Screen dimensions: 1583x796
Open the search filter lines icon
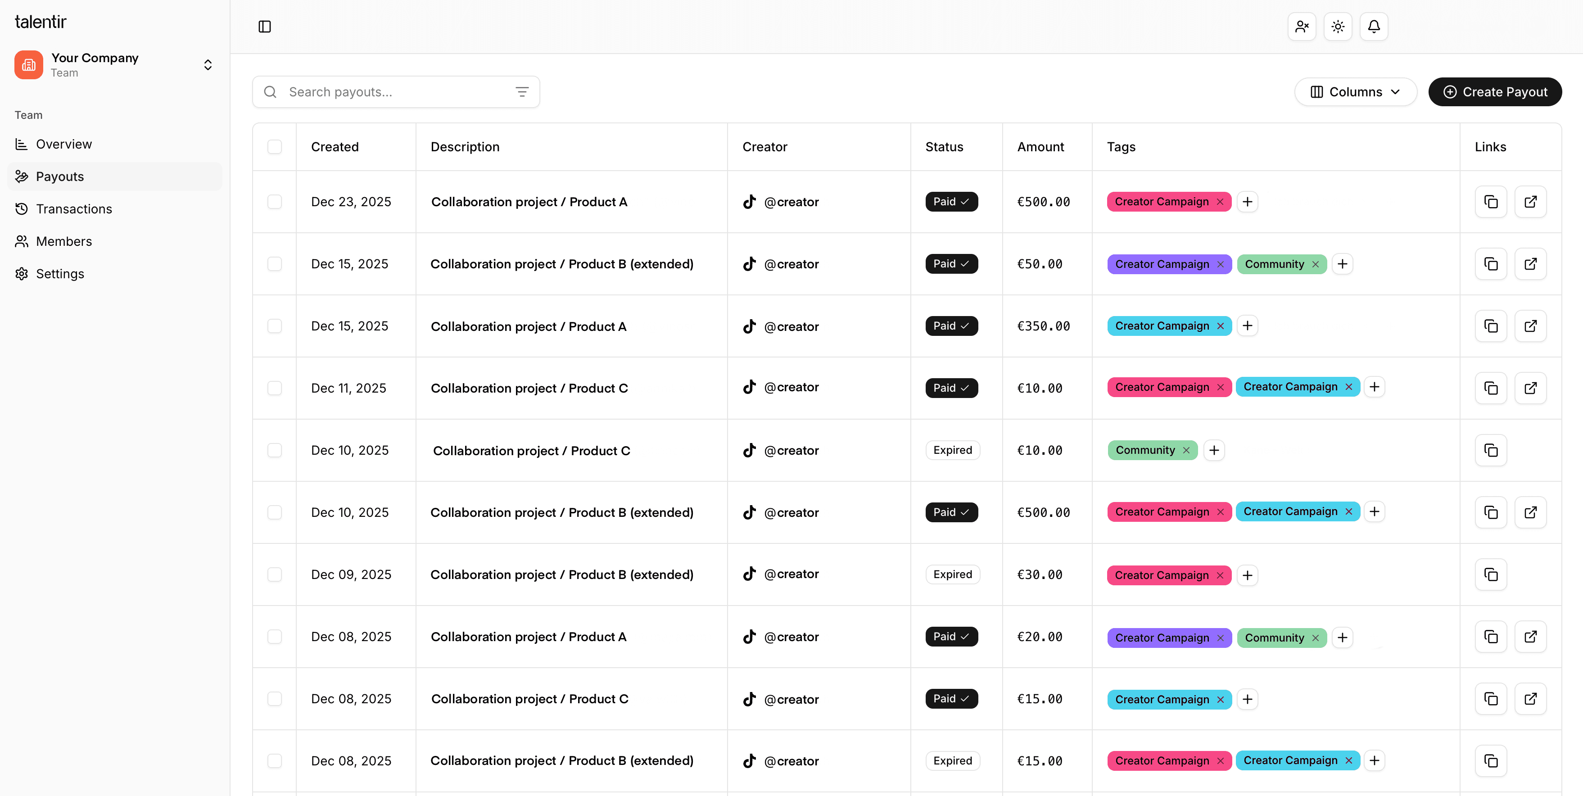[522, 91]
